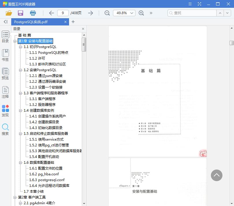Switch to the PostgreSQL实战.pdf tab
Image resolution: width=234 pixels, height=206 pixels.
(x=40, y=22)
